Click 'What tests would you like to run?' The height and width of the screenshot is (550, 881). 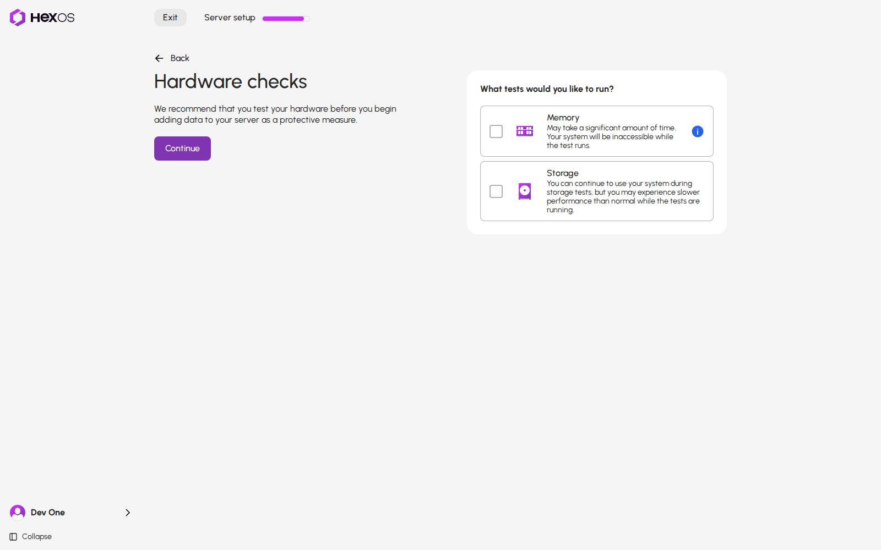click(547, 89)
